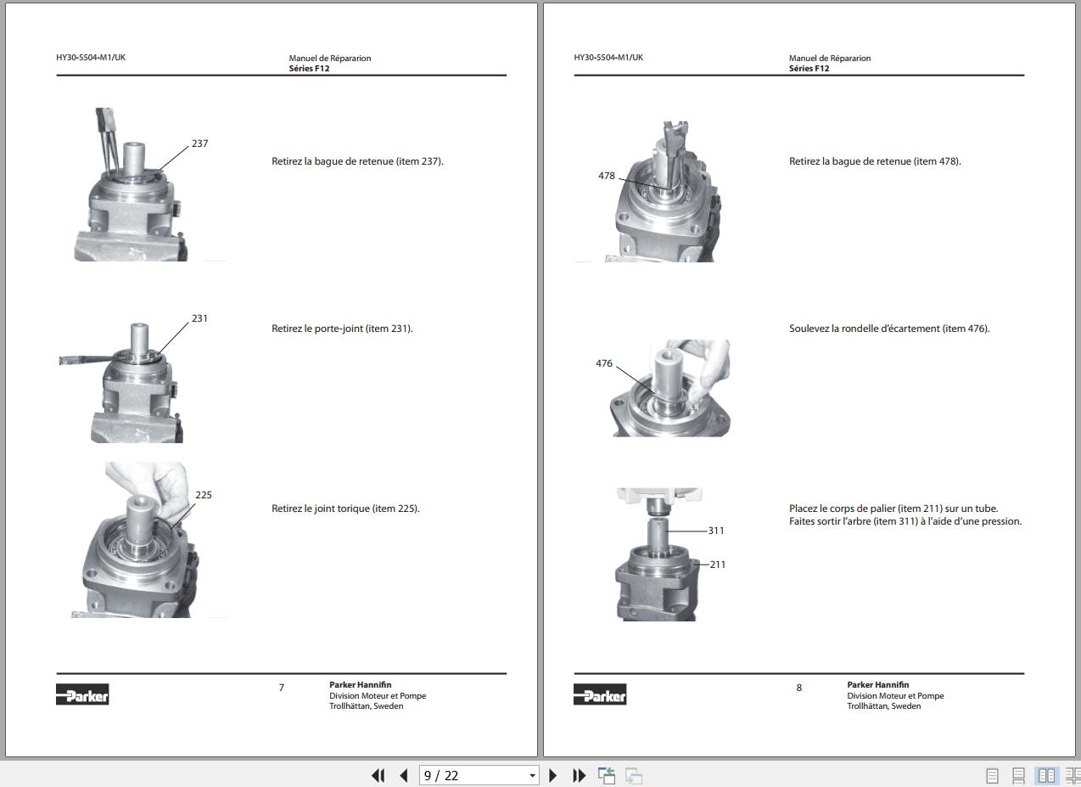Viewport: 1081px width, 787px height.
Task: Click 'Trollhättan, Sweden' footer text on page 8
Action: tap(883, 705)
